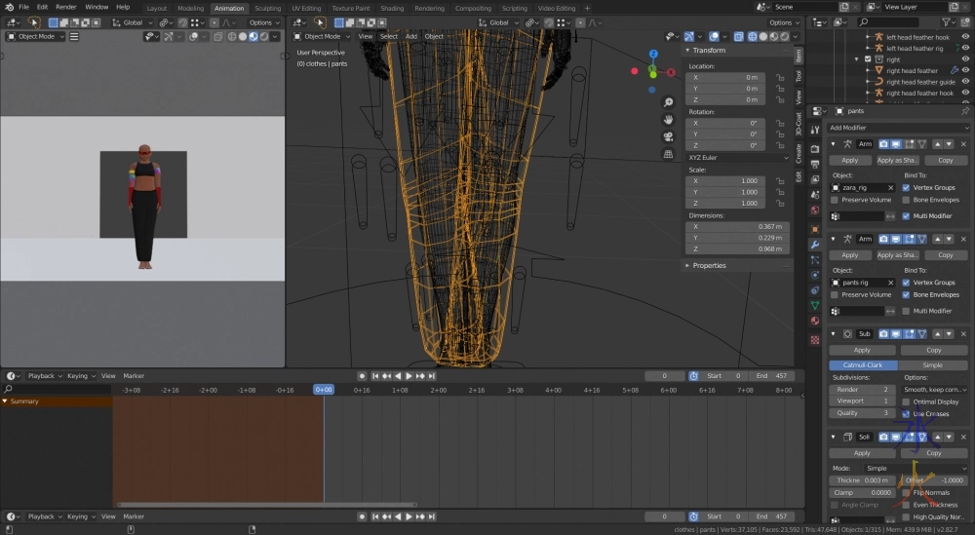
Task: Remove the Subdivision modifier with its X
Action: pos(963,333)
